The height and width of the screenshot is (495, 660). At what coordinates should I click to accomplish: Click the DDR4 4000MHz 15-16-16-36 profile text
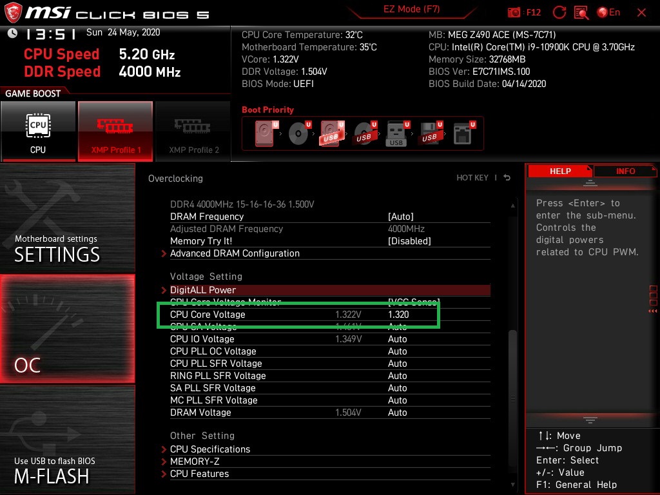pos(242,204)
